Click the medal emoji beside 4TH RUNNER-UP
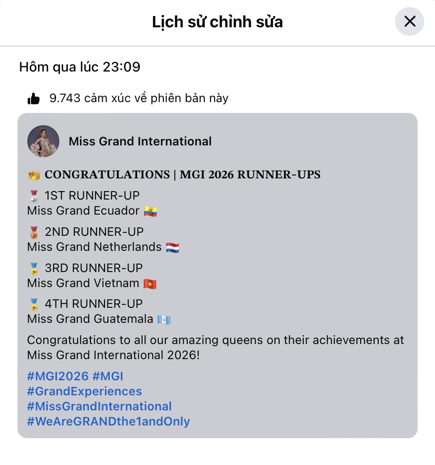 tap(34, 305)
